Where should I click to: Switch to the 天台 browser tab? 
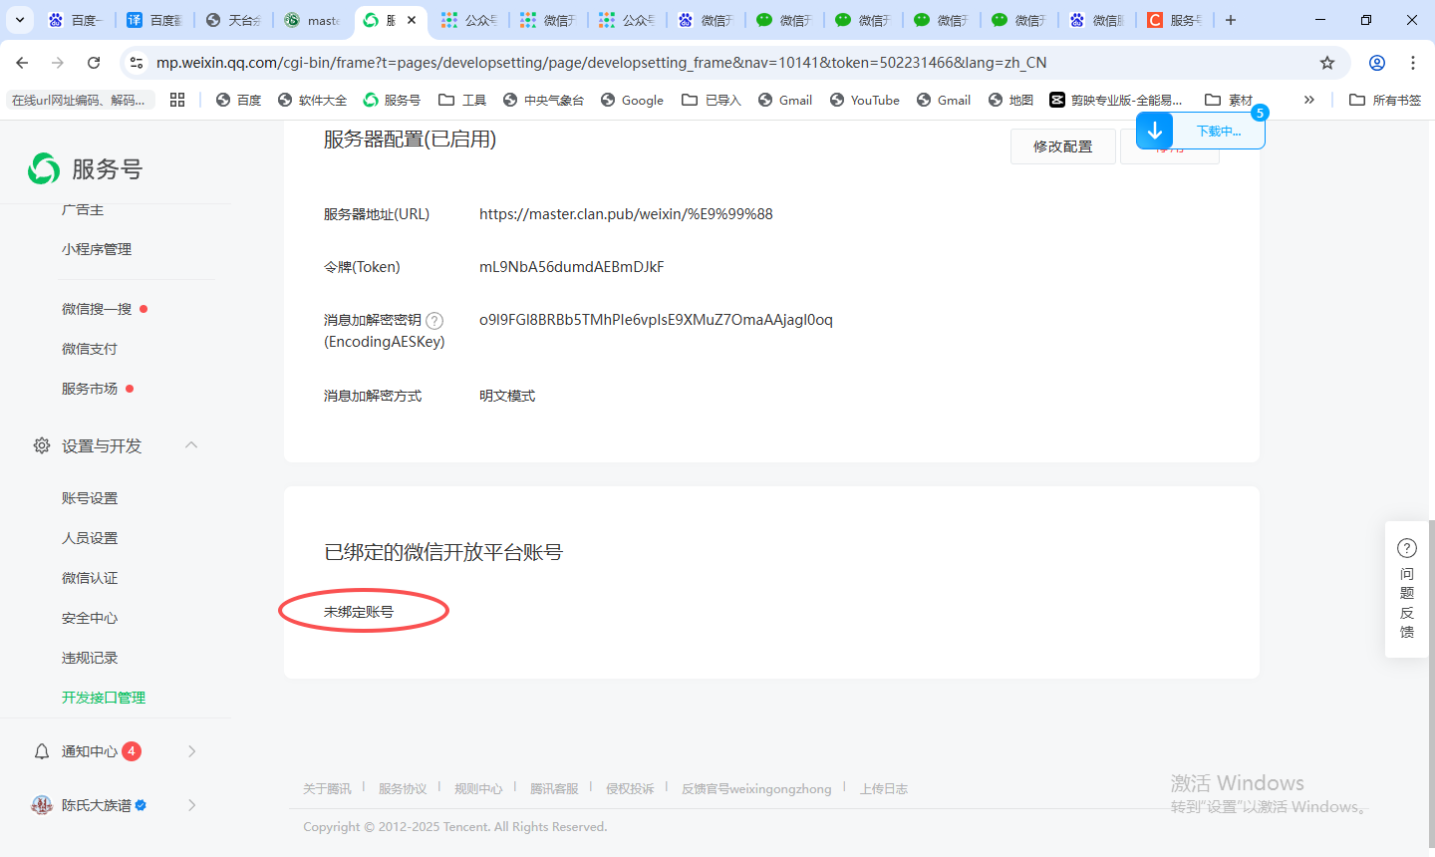[233, 20]
